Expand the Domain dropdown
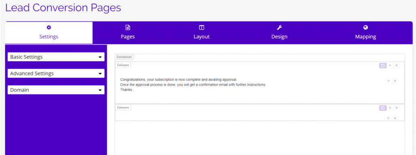Viewport: 416px width, 155px height. [56, 90]
